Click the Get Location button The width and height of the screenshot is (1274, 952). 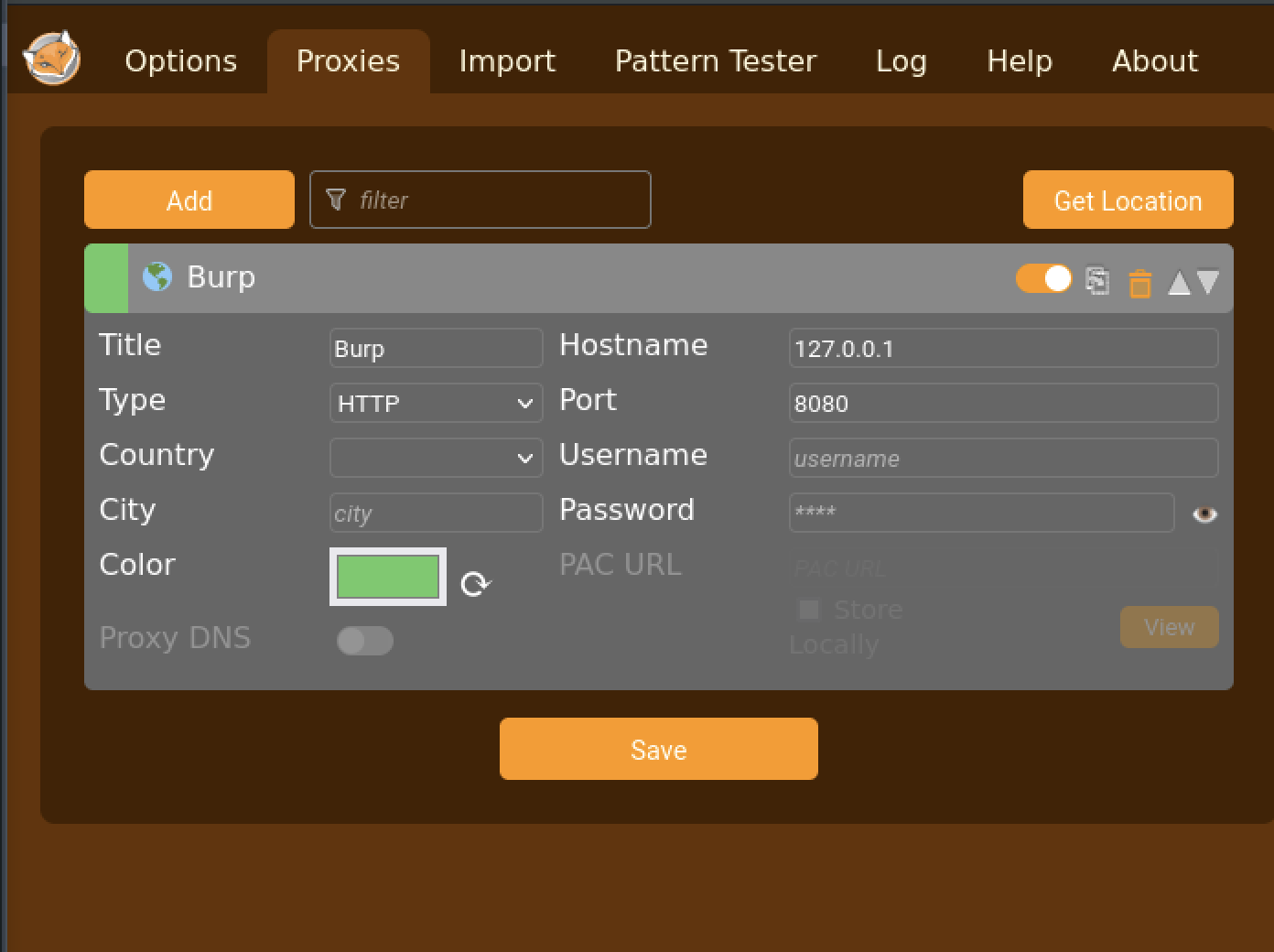coord(1128,200)
